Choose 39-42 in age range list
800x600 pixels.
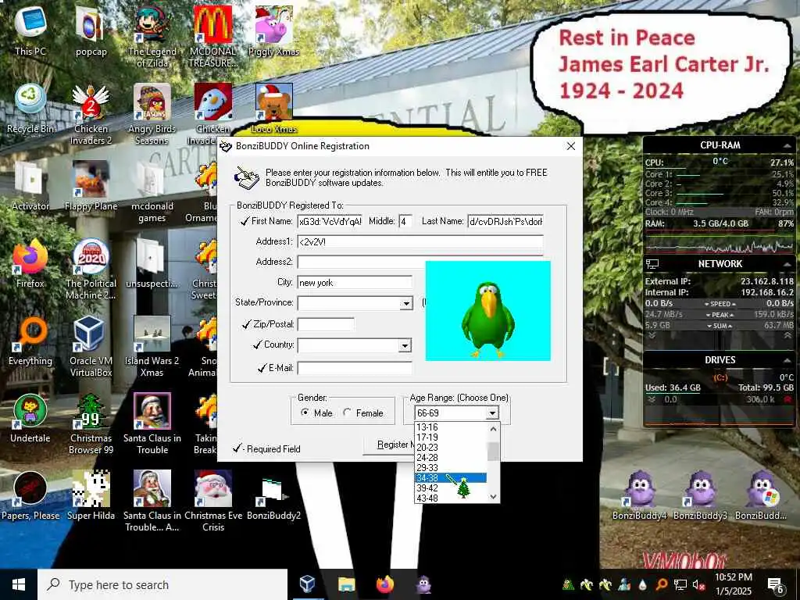tap(451, 488)
